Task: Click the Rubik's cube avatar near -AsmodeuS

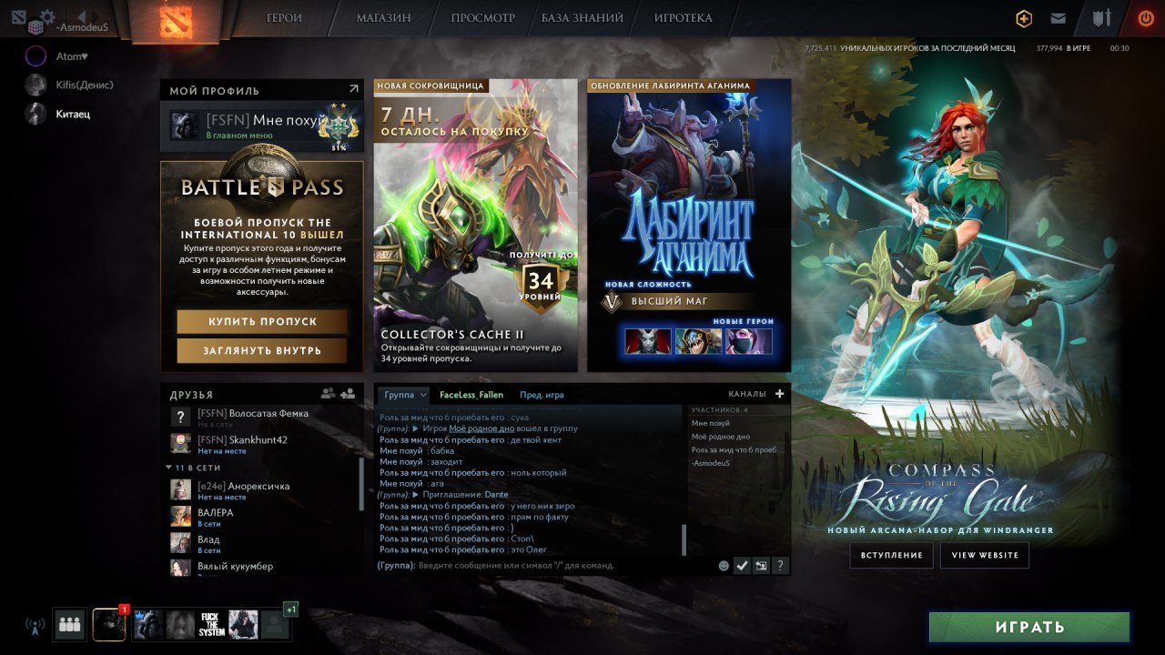Action: point(36,27)
